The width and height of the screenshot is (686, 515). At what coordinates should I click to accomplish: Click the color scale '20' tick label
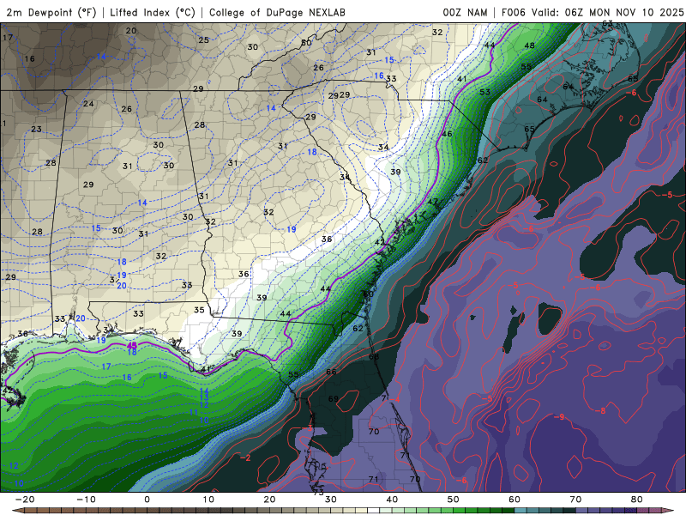point(269,500)
